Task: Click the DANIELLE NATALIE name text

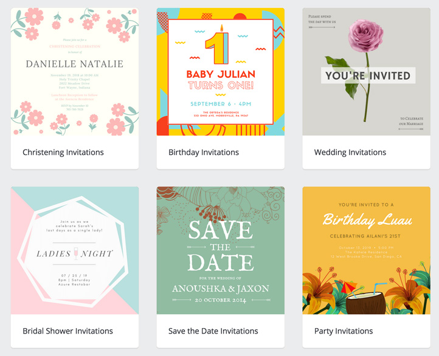Action: tap(74, 64)
